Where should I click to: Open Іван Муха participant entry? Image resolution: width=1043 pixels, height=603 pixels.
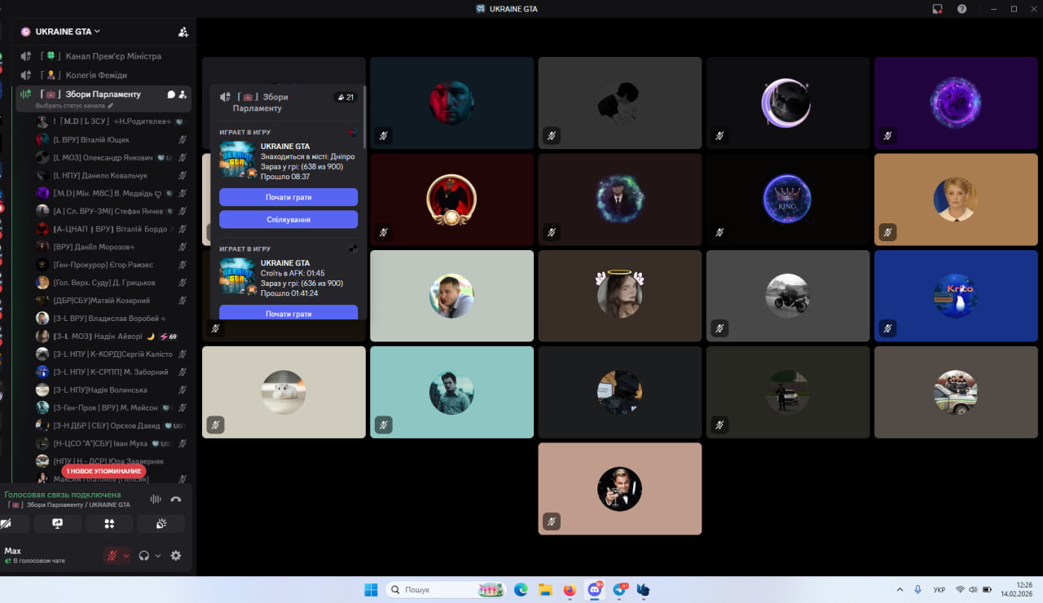[x=112, y=443]
